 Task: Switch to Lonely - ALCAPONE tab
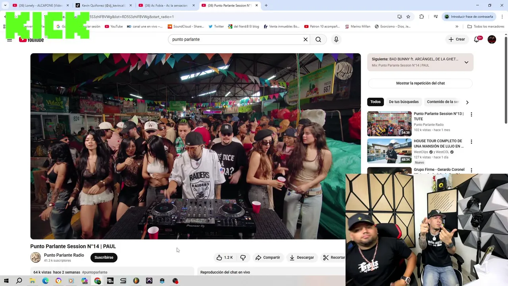40,6
